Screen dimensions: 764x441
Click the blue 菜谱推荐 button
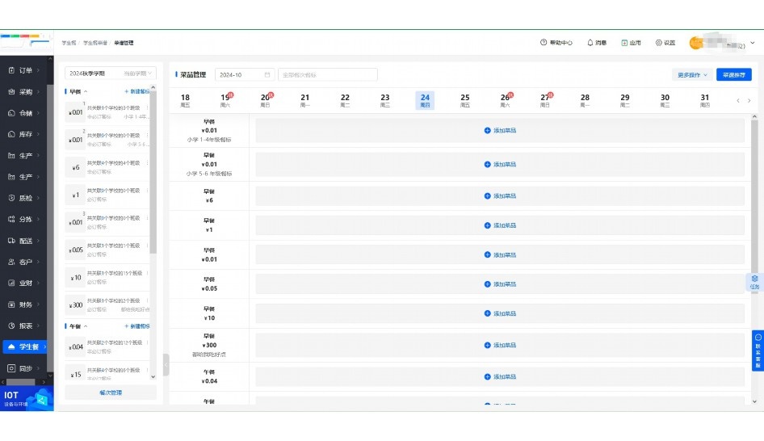click(x=733, y=75)
